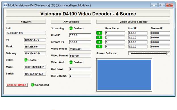Select video source button 3
The height and width of the screenshot is (110, 177).
click(99, 42)
